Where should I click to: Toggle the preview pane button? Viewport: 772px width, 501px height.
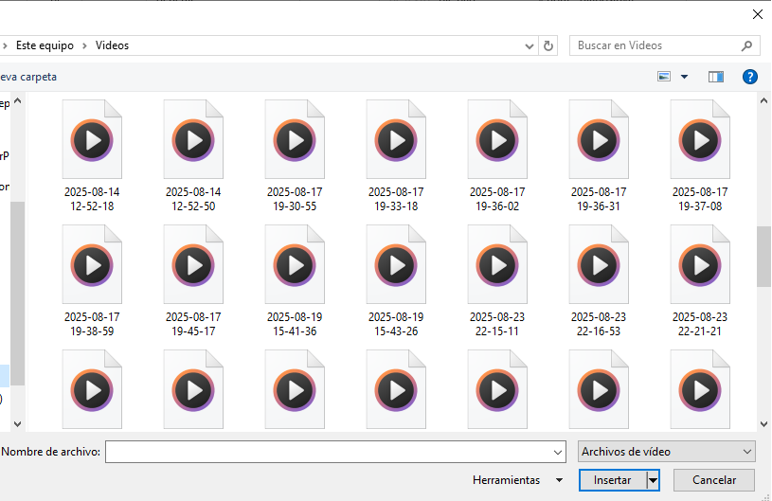pyautogui.click(x=715, y=77)
